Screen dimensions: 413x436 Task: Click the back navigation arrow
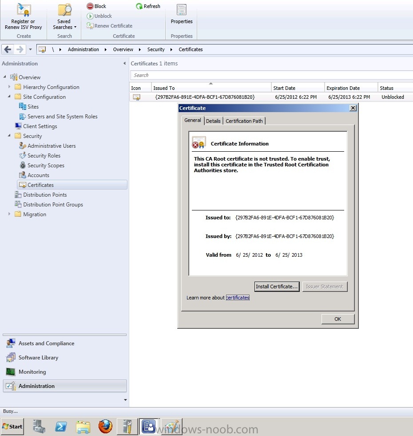(x=8, y=49)
